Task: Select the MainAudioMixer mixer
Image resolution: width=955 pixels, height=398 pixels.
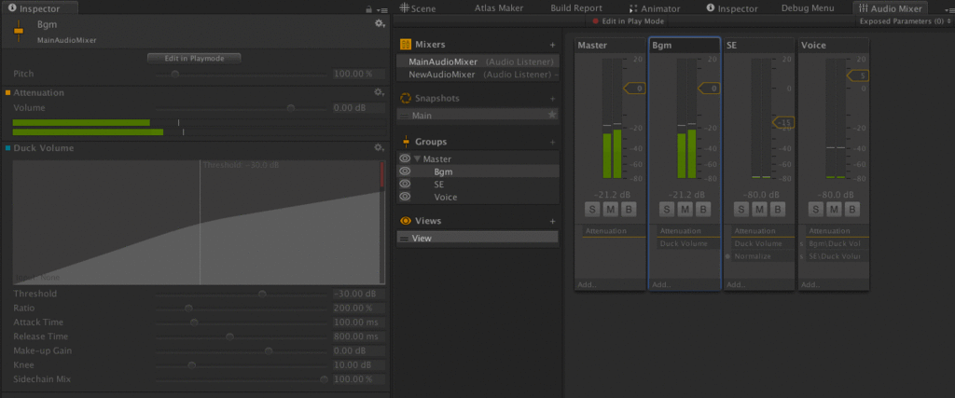Action: click(x=477, y=62)
